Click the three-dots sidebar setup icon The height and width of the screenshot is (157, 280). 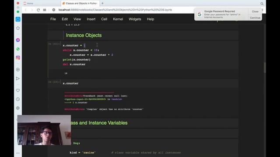coord(18,153)
